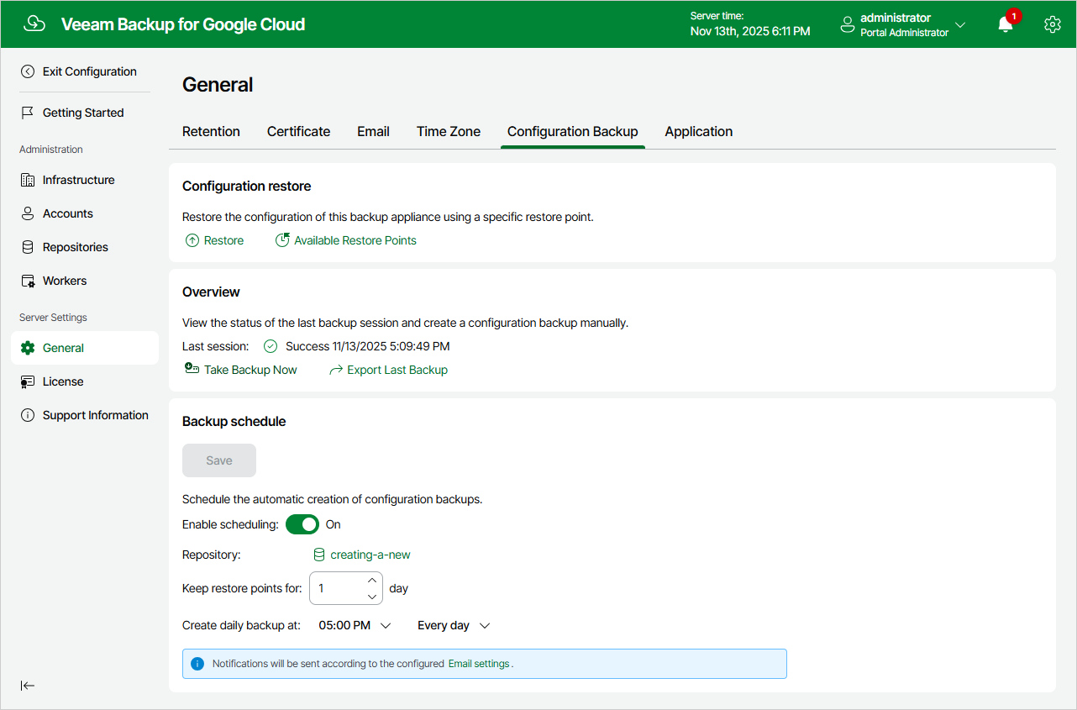The width and height of the screenshot is (1077, 710).
Task: Click the Exit Configuration back arrow icon
Action: click(x=28, y=71)
